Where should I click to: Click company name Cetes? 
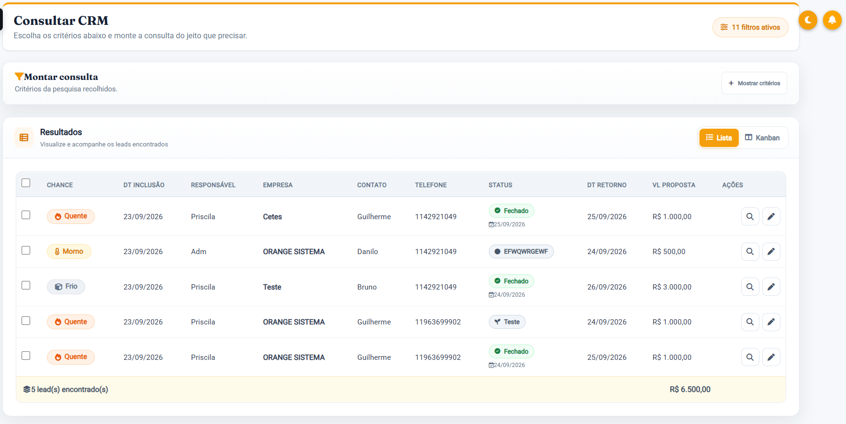(272, 217)
